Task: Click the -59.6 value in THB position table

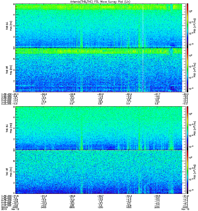Action: point(43,94)
